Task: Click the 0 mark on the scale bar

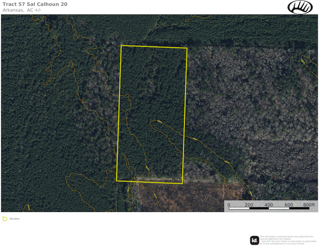Action: [229, 205]
